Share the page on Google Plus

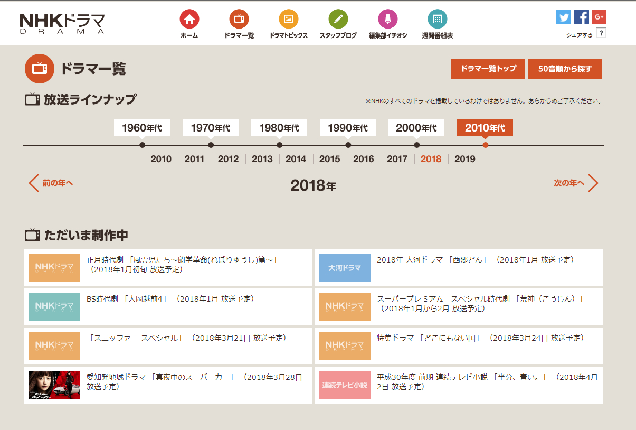coord(599,17)
